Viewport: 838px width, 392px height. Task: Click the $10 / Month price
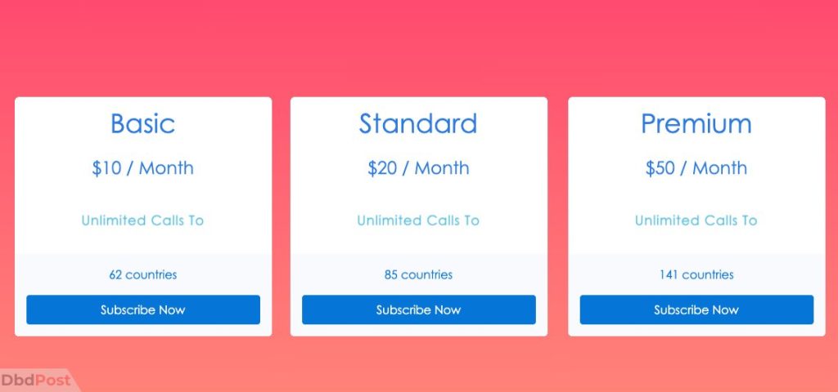pyautogui.click(x=142, y=168)
